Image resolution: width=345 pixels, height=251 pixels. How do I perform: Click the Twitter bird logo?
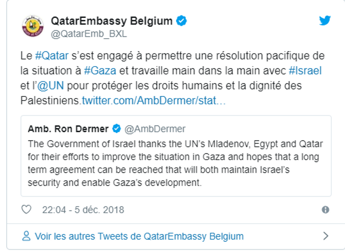point(325,21)
